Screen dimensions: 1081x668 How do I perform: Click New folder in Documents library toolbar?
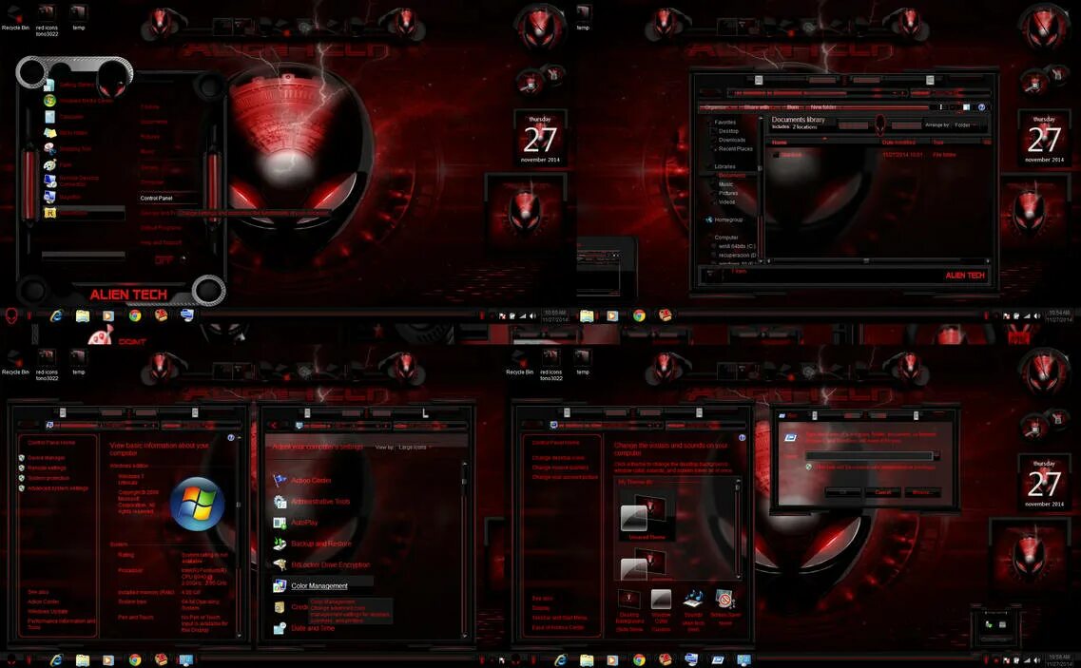coord(823,107)
